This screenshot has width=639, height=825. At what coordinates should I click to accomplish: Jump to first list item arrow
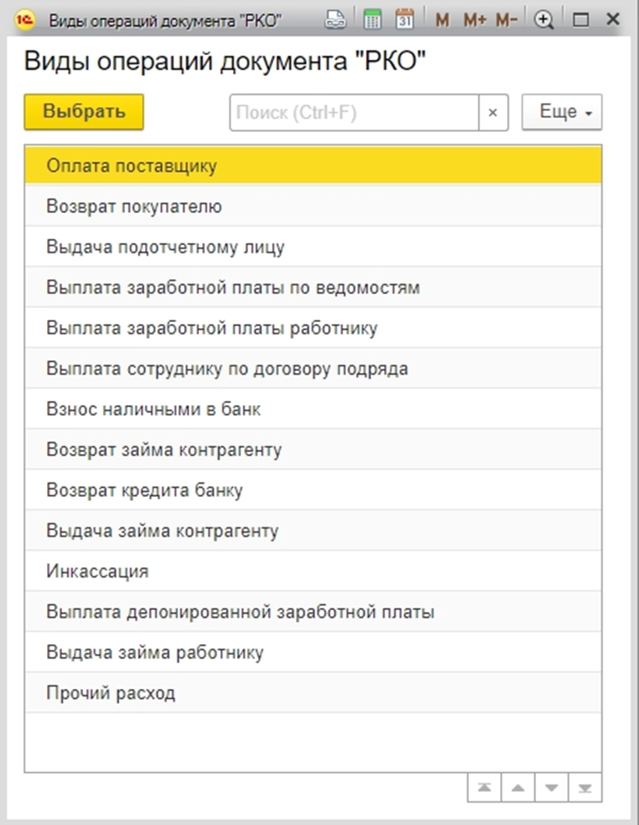tap(485, 788)
